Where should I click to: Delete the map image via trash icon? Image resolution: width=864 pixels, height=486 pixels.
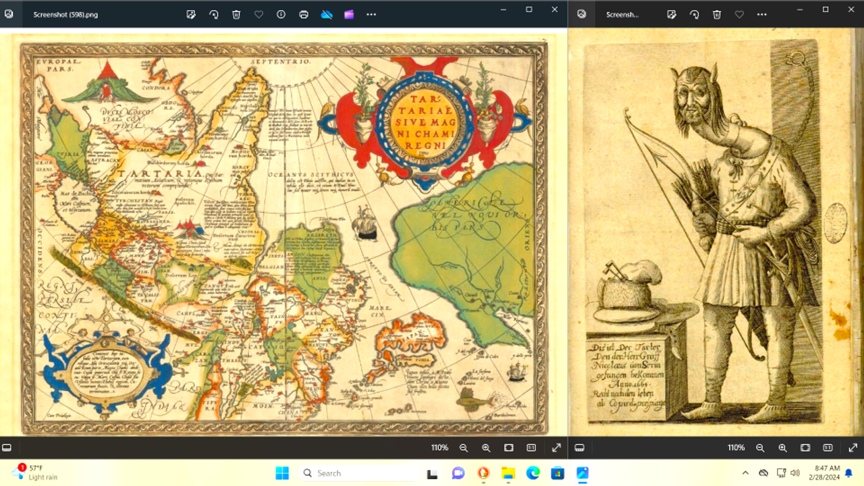pos(236,14)
